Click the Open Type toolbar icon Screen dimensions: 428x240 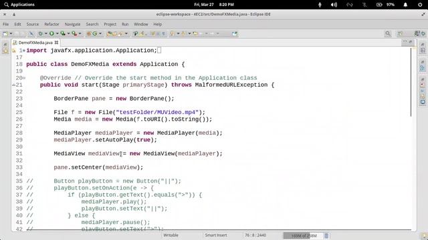coord(109,34)
